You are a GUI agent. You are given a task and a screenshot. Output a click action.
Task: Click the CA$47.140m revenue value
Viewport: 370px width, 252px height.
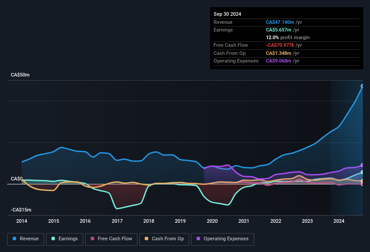[280, 22]
